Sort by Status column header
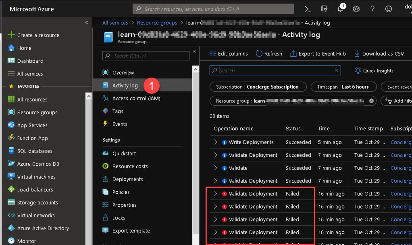 click(x=293, y=129)
